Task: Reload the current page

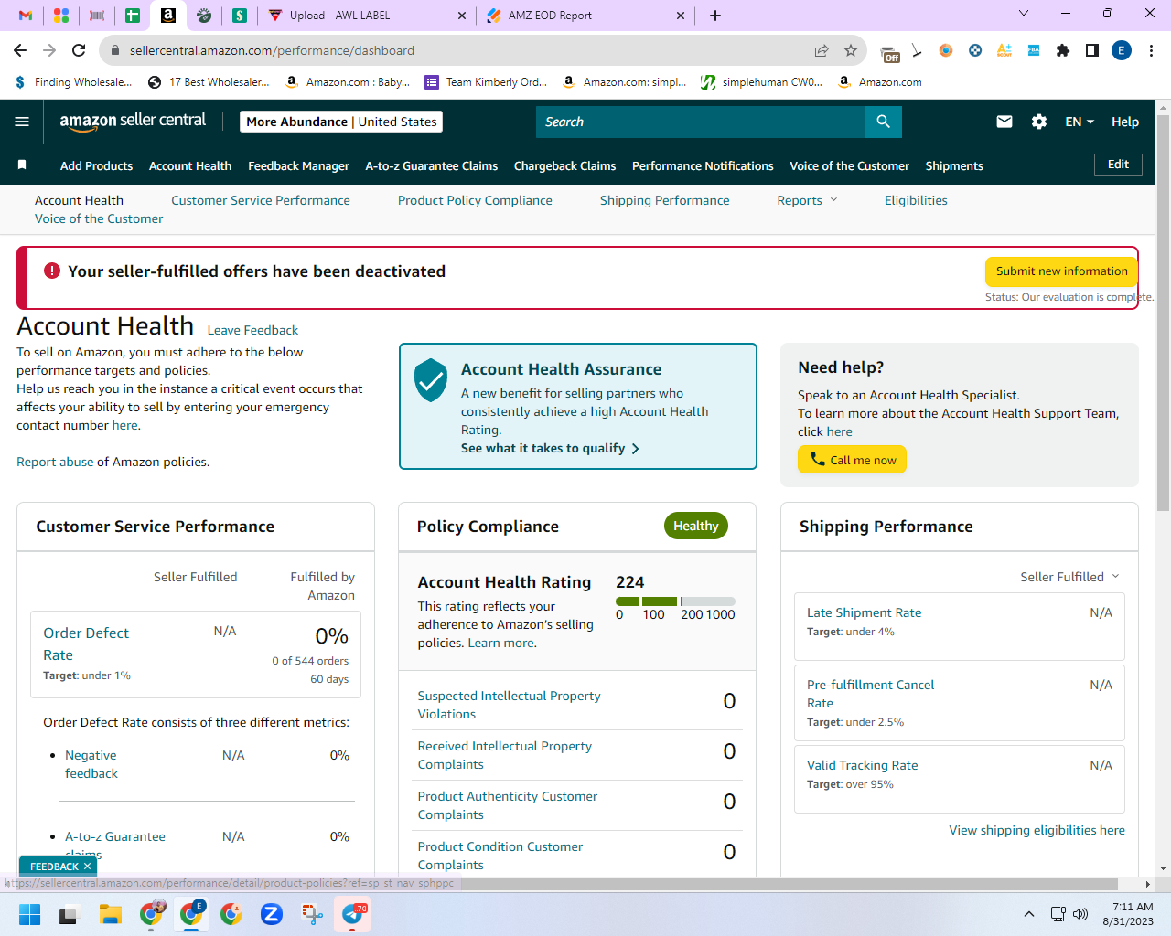Action: coord(79,50)
